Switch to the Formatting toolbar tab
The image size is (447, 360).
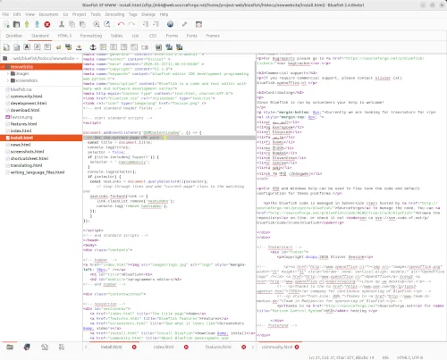pyautogui.click(x=91, y=36)
